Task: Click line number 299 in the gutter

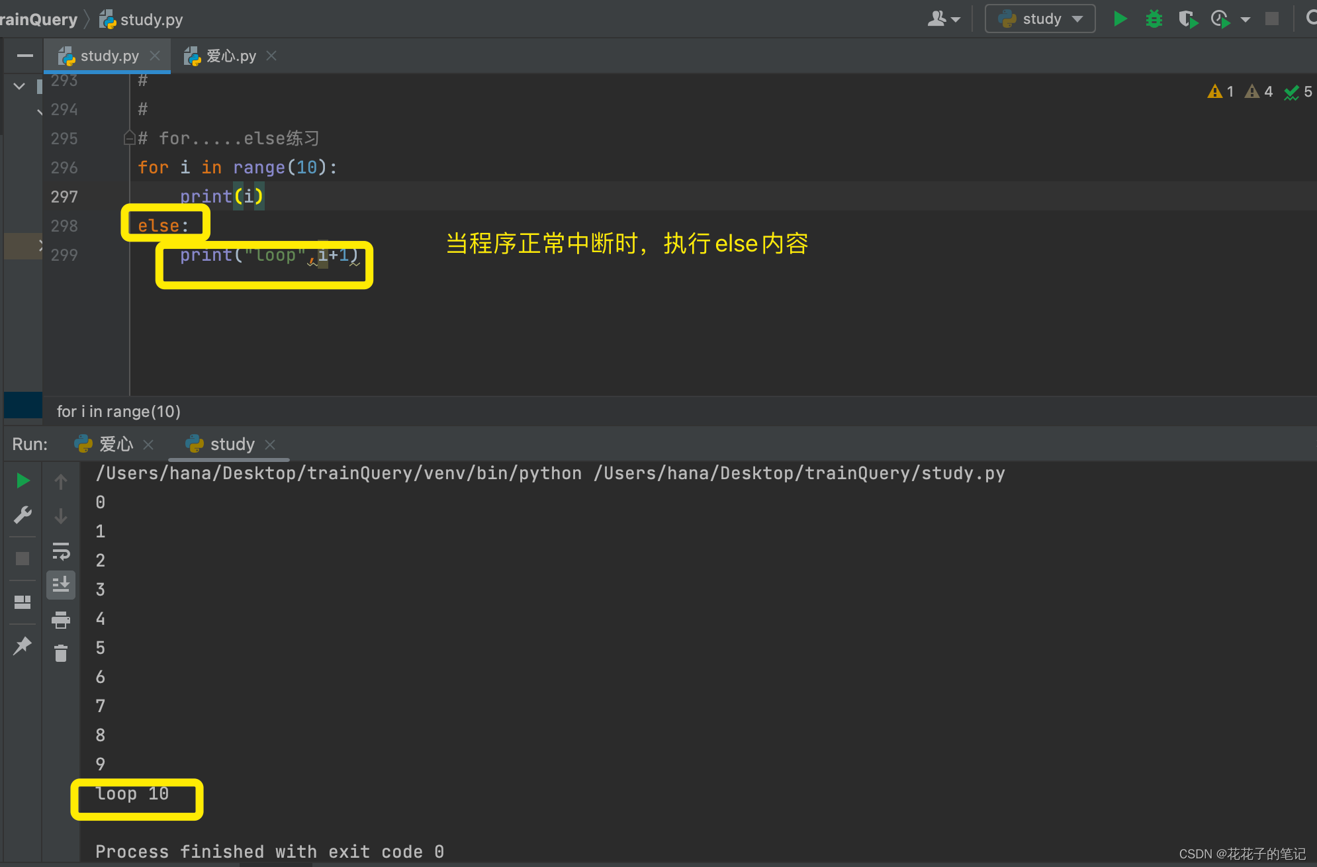Action: (64, 255)
